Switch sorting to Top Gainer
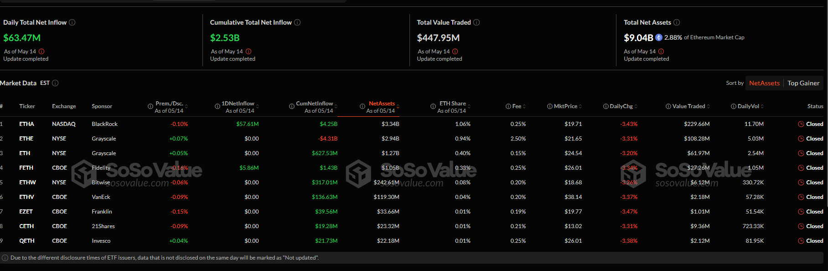Screen dimensions: 828x271 tap(803, 83)
